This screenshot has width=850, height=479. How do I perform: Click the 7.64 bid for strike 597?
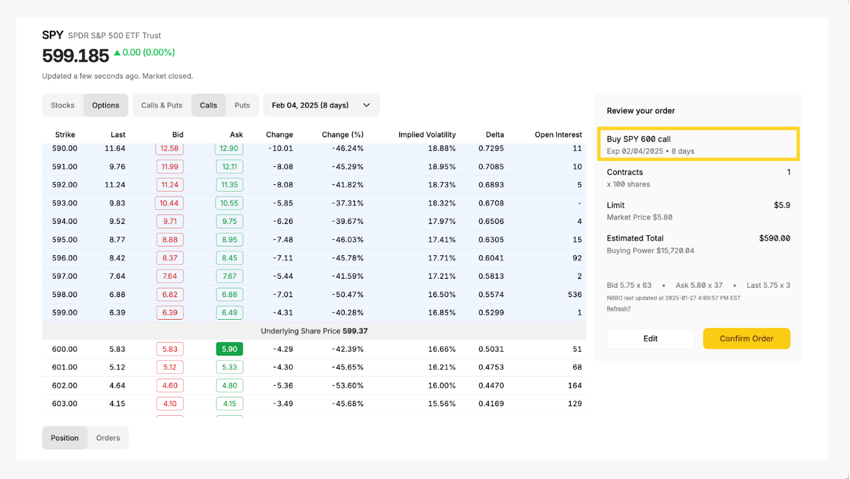170,276
